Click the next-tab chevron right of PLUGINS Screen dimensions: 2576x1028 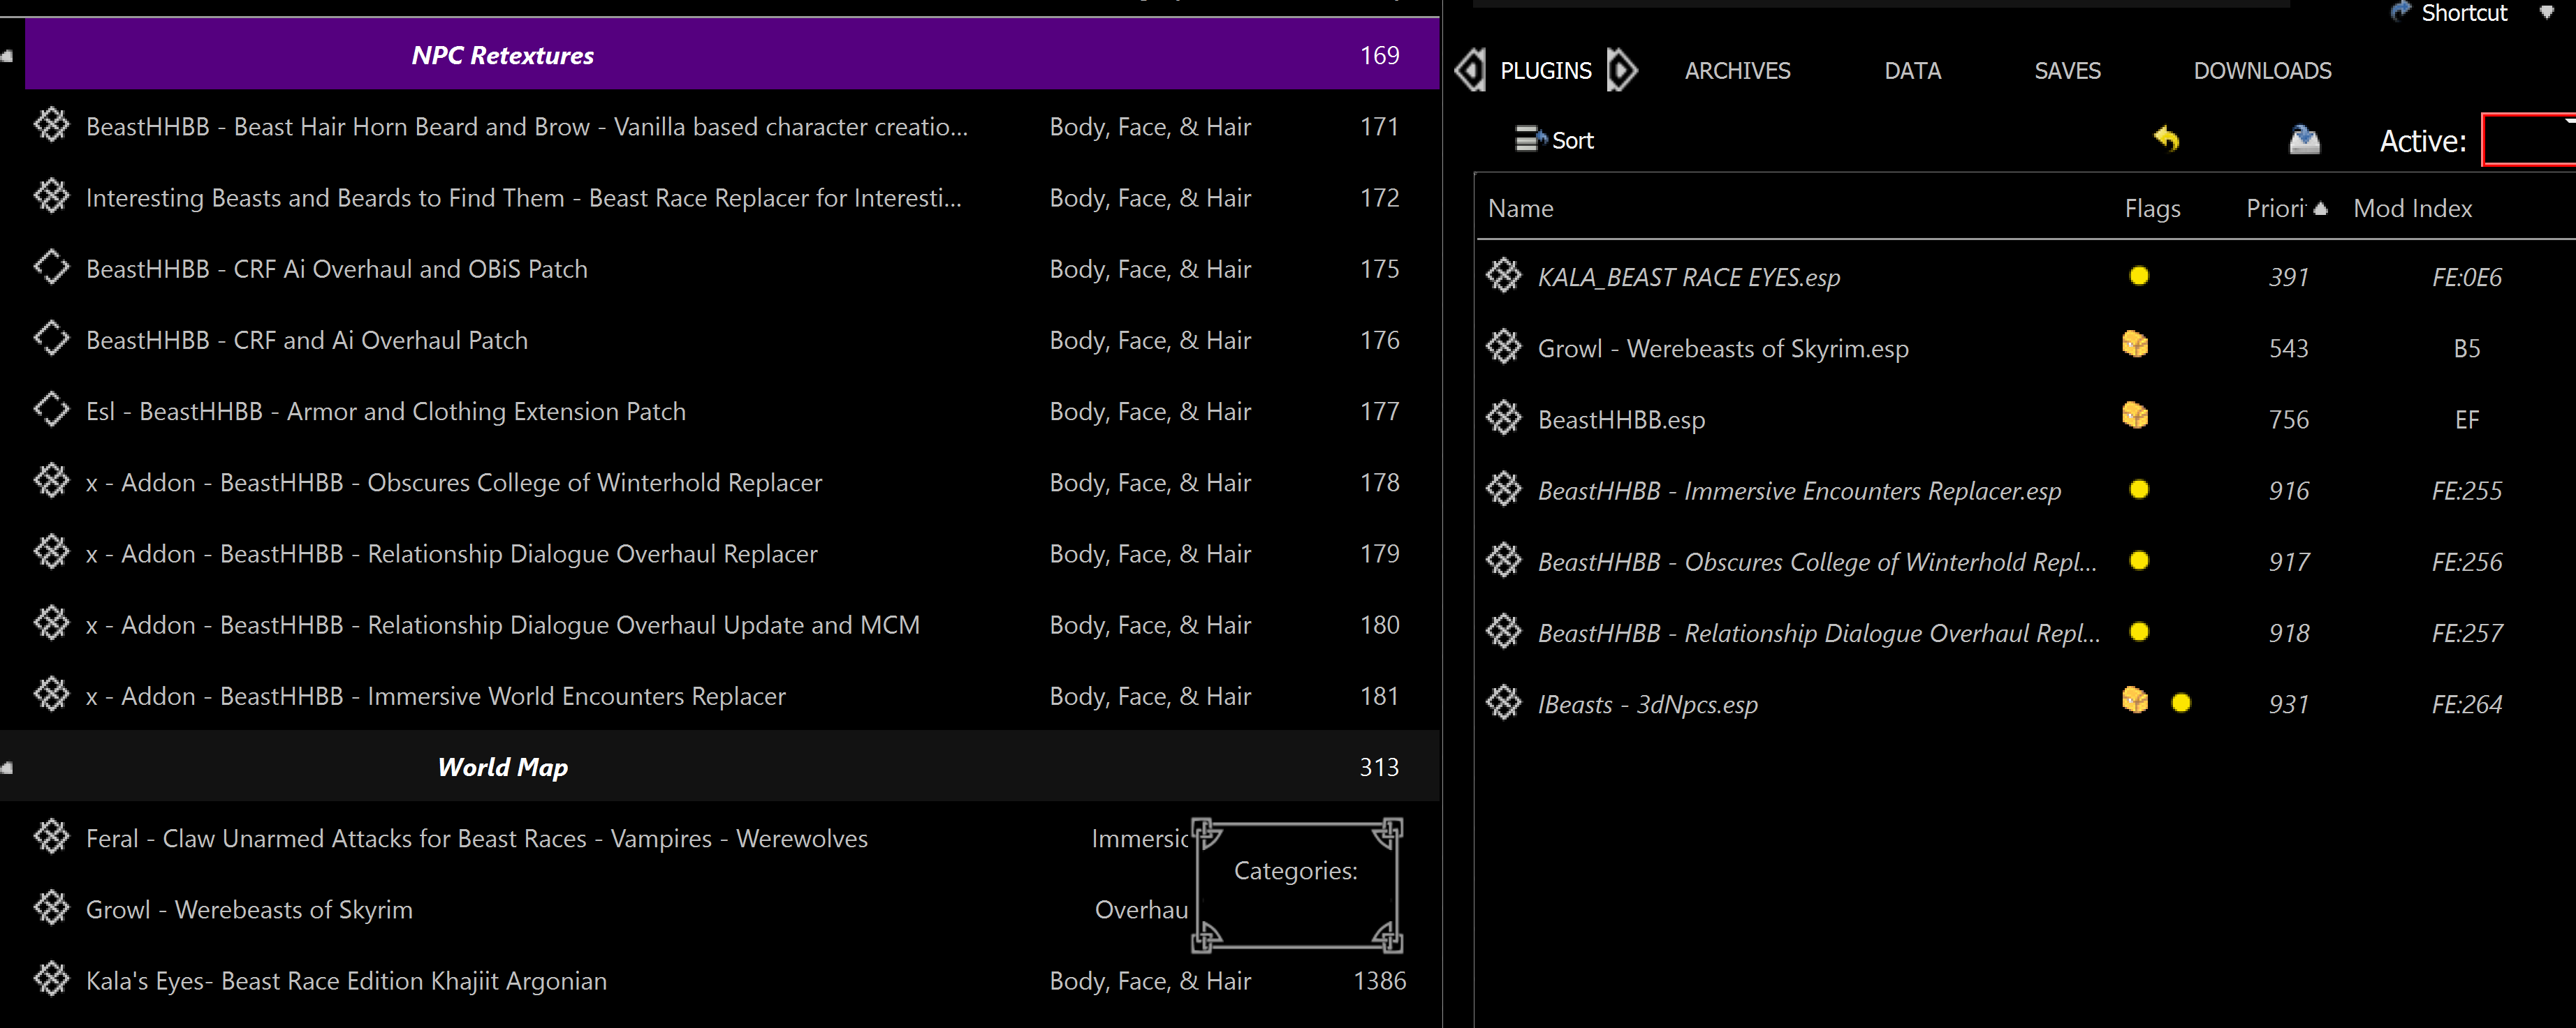[1622, 70]
